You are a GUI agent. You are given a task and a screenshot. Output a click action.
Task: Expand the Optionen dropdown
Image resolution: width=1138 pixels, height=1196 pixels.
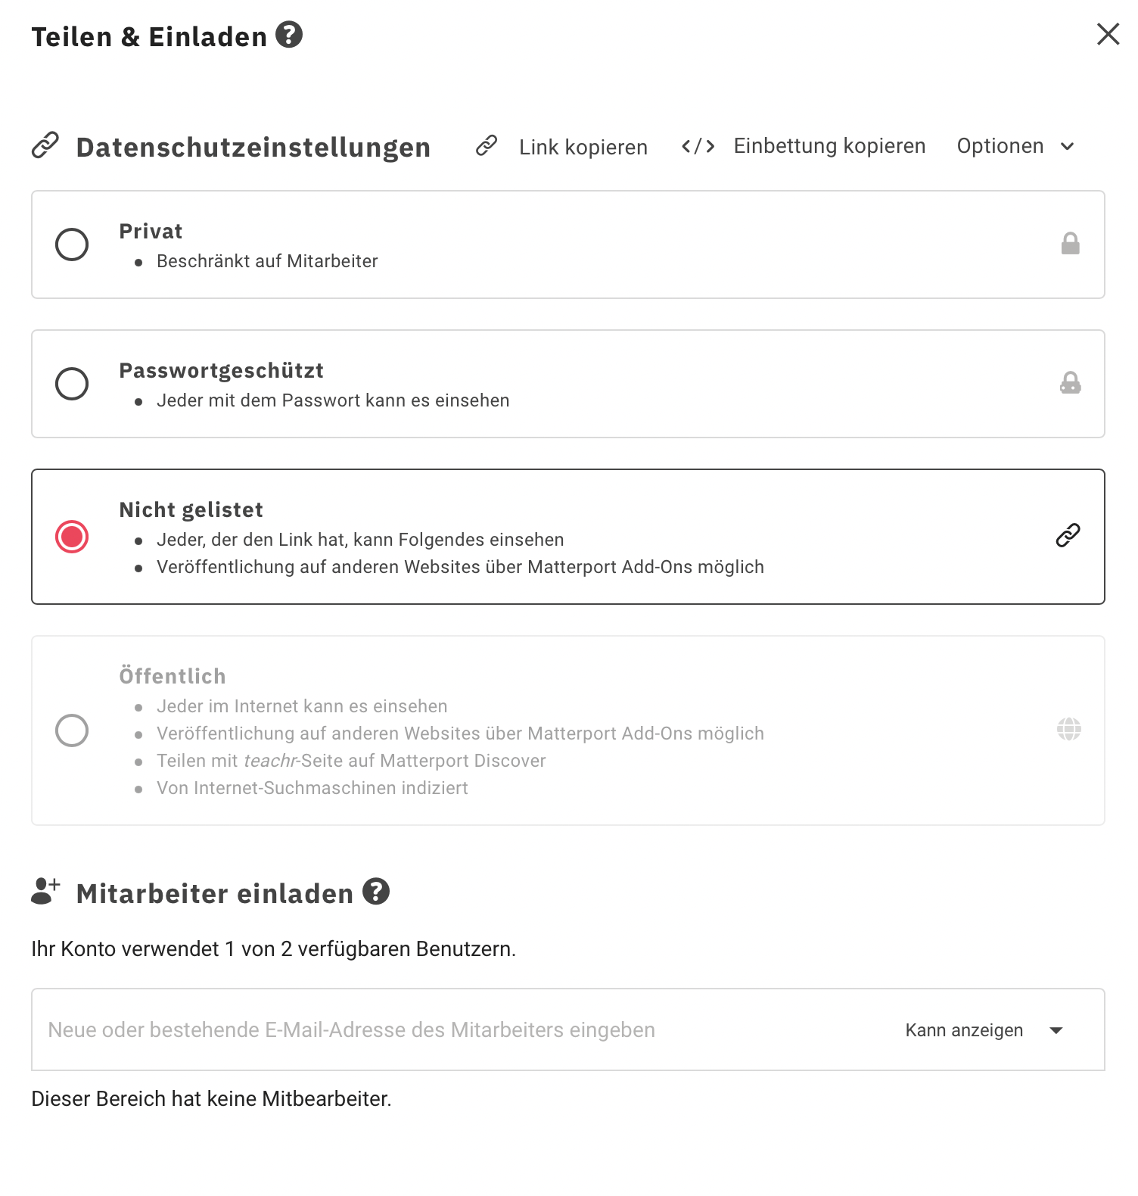(x=1000, y=146)
